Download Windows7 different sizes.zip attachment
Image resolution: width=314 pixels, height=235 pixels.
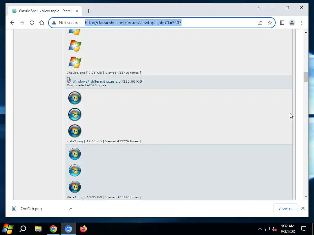(96, 81)
